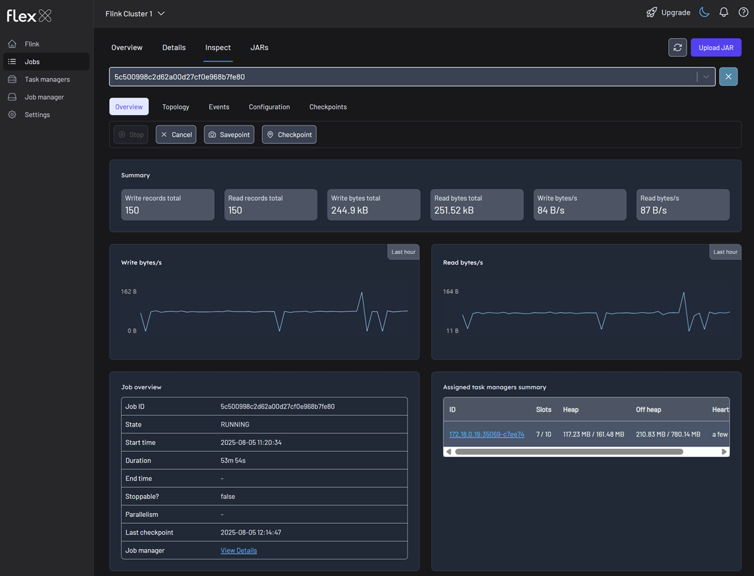The width and height of the screenshot is (754, 576).
Task: Switch to the Details tab
Action: (x=174, y=48)
